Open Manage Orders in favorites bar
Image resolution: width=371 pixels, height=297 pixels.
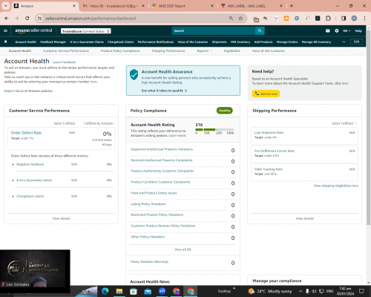(287, 42)
